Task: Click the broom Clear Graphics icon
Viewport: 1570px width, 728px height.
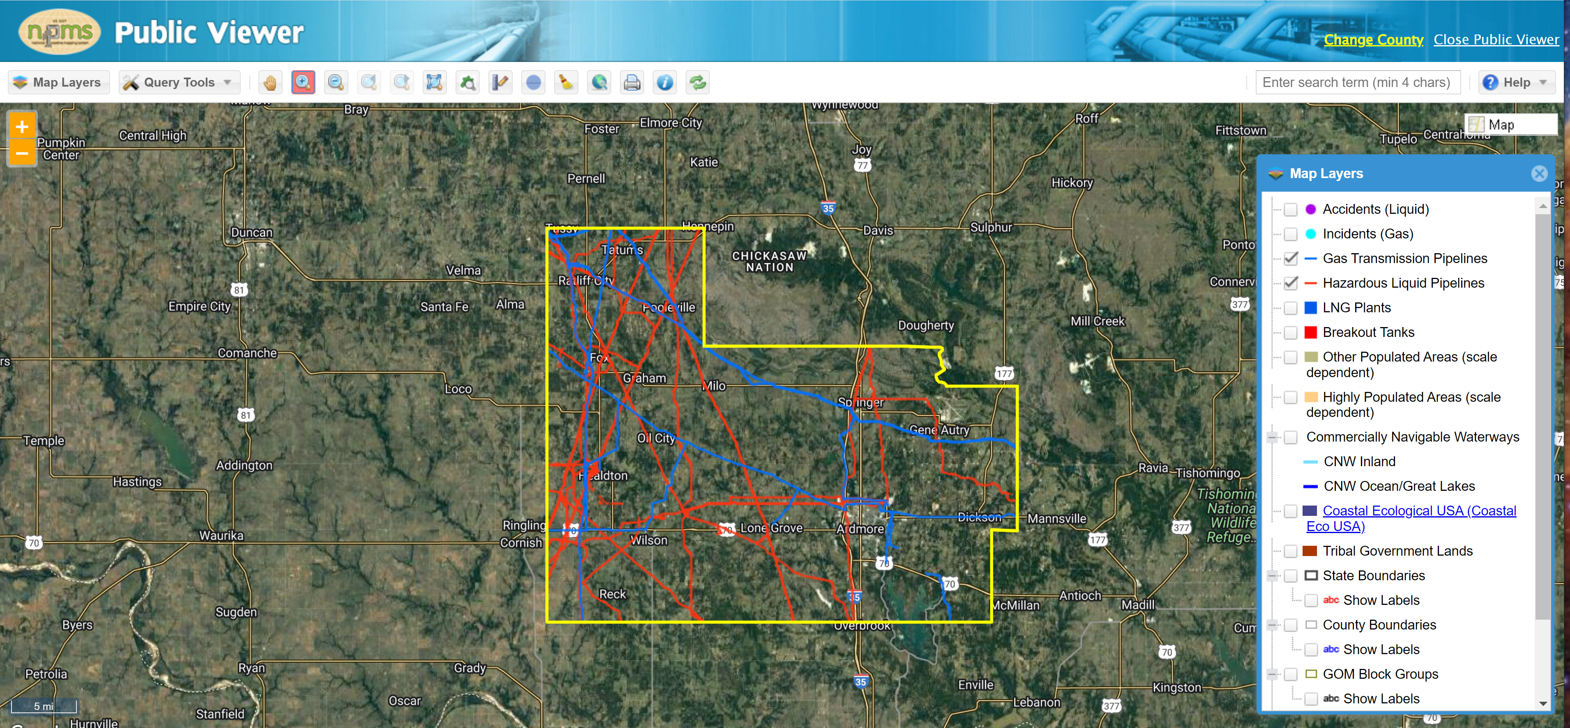Action: (566, 82)
